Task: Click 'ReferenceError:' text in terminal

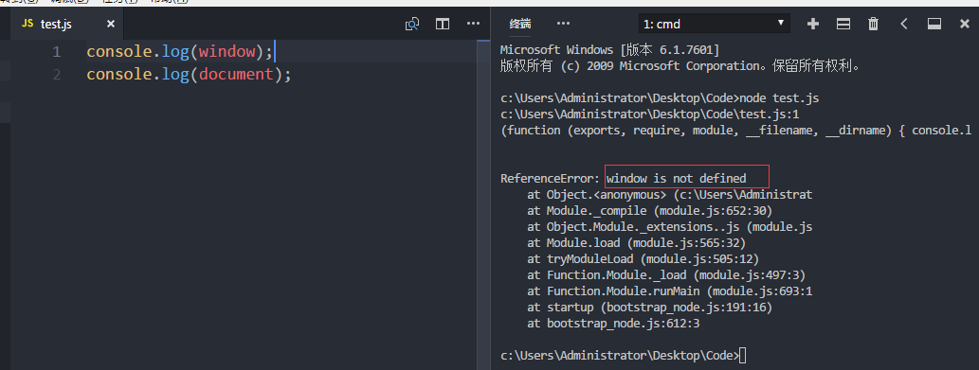Action: coord(550,179)
